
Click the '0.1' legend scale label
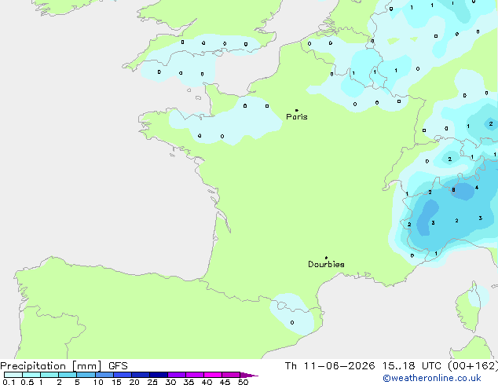[x=9, y=382]
